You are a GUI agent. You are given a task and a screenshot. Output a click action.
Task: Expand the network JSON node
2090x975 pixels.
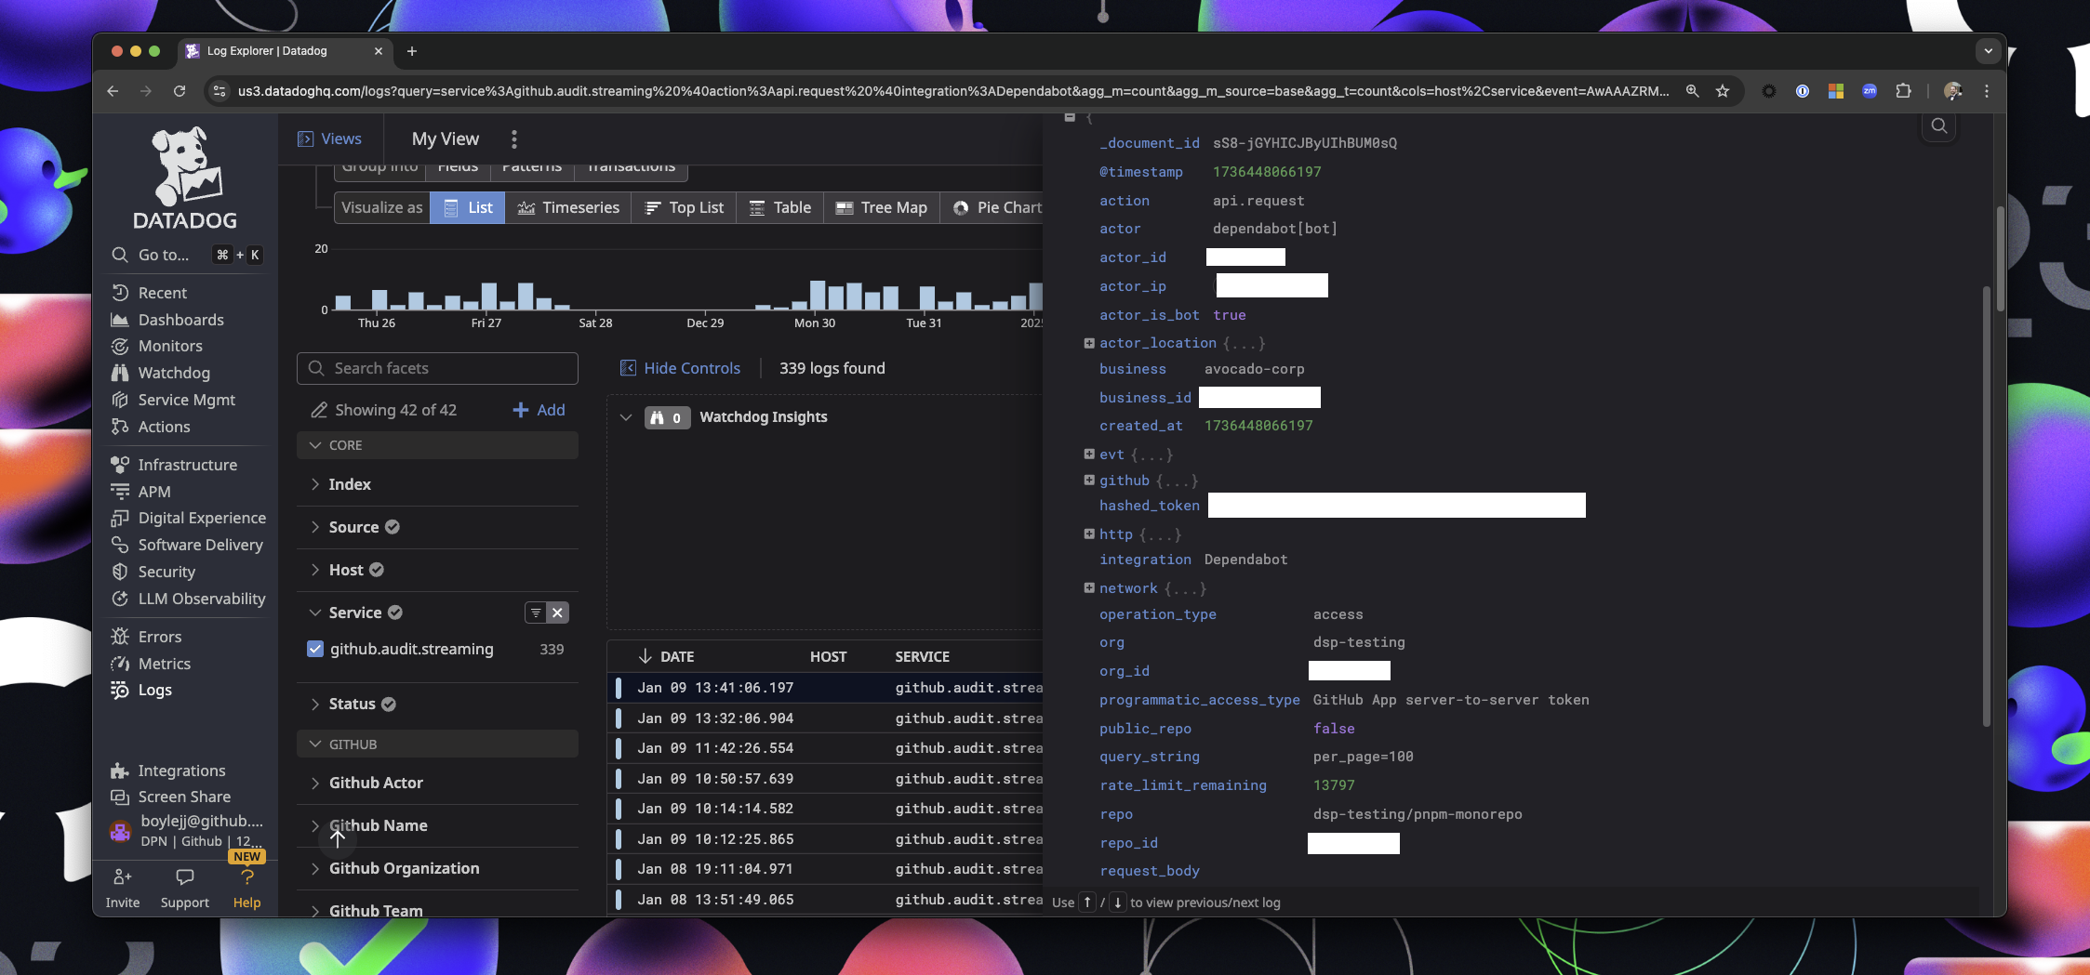1089,587
